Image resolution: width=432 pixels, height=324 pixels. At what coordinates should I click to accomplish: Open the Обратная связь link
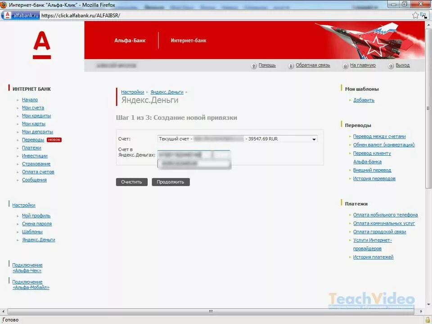(x=313, y=65)
